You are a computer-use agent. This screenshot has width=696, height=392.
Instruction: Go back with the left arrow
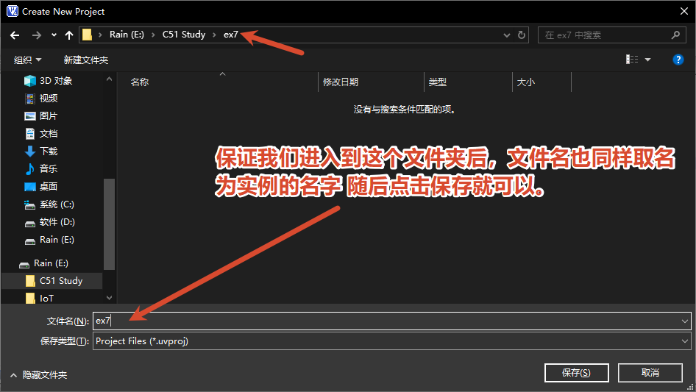click(x=15, y=35)
